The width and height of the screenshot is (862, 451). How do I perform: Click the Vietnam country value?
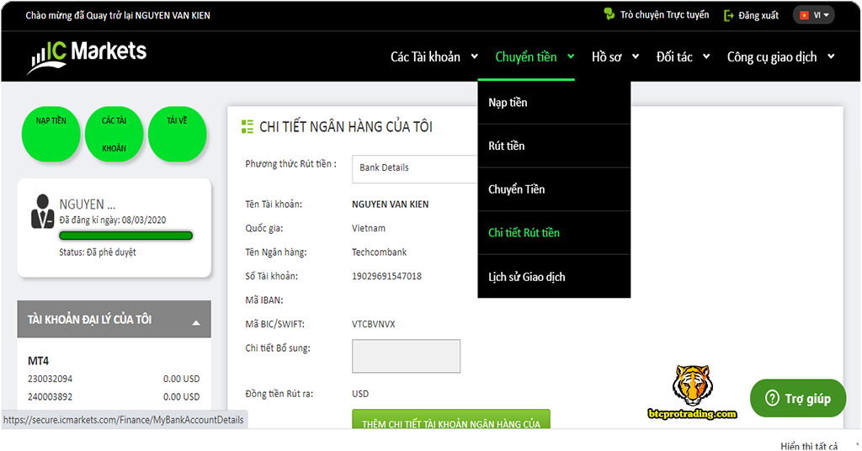pyautogui.click(x=369, y=228)
